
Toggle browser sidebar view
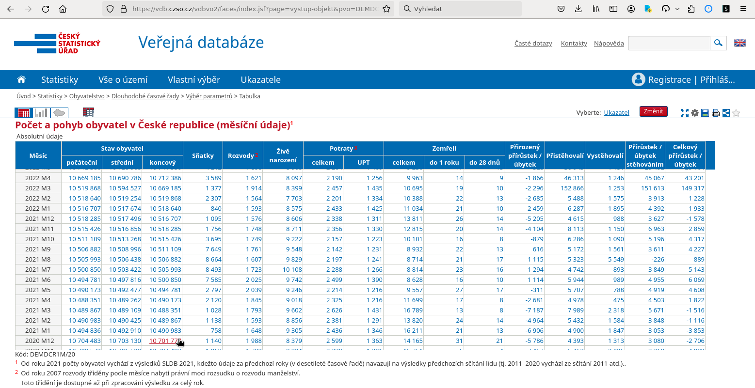pos(613,9)
